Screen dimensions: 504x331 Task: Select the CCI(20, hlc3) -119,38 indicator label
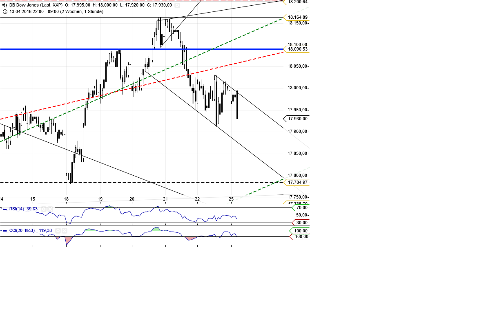(x=31, y=230)
